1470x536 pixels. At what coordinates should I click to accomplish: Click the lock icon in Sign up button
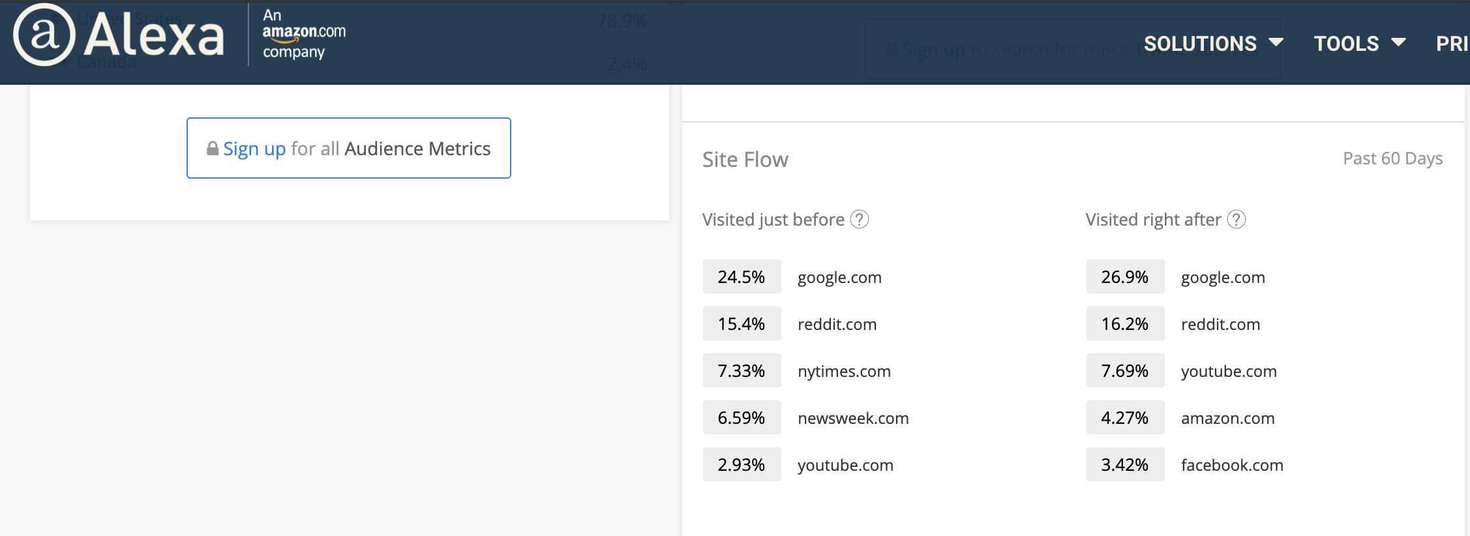(213, 149)
